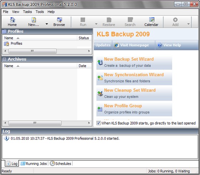
Task: Open the Help menu
Action: coord(51,12)
